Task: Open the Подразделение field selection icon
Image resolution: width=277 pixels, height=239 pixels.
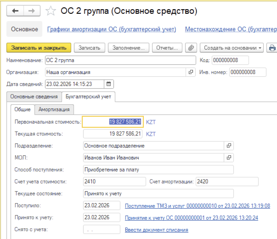Action: coord(229,146)
